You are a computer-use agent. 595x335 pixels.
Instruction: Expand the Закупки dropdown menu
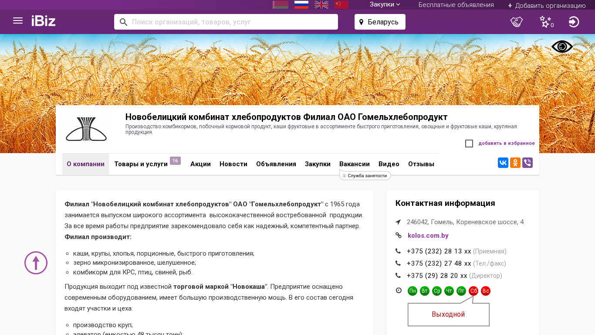(385, 5)
